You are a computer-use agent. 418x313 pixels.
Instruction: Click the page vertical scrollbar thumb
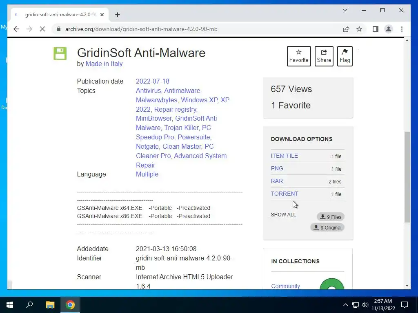coord(407,177)
